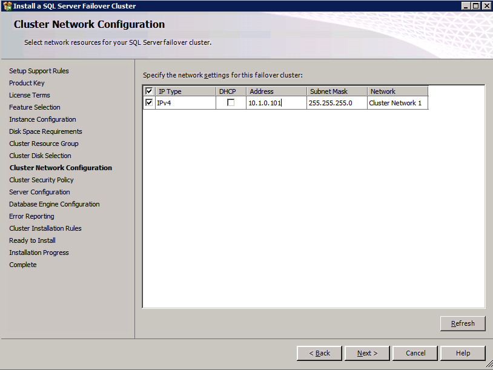493x370 pixels.
Task: Select Cluster Resource Group step
Action: tap(44, 144)
